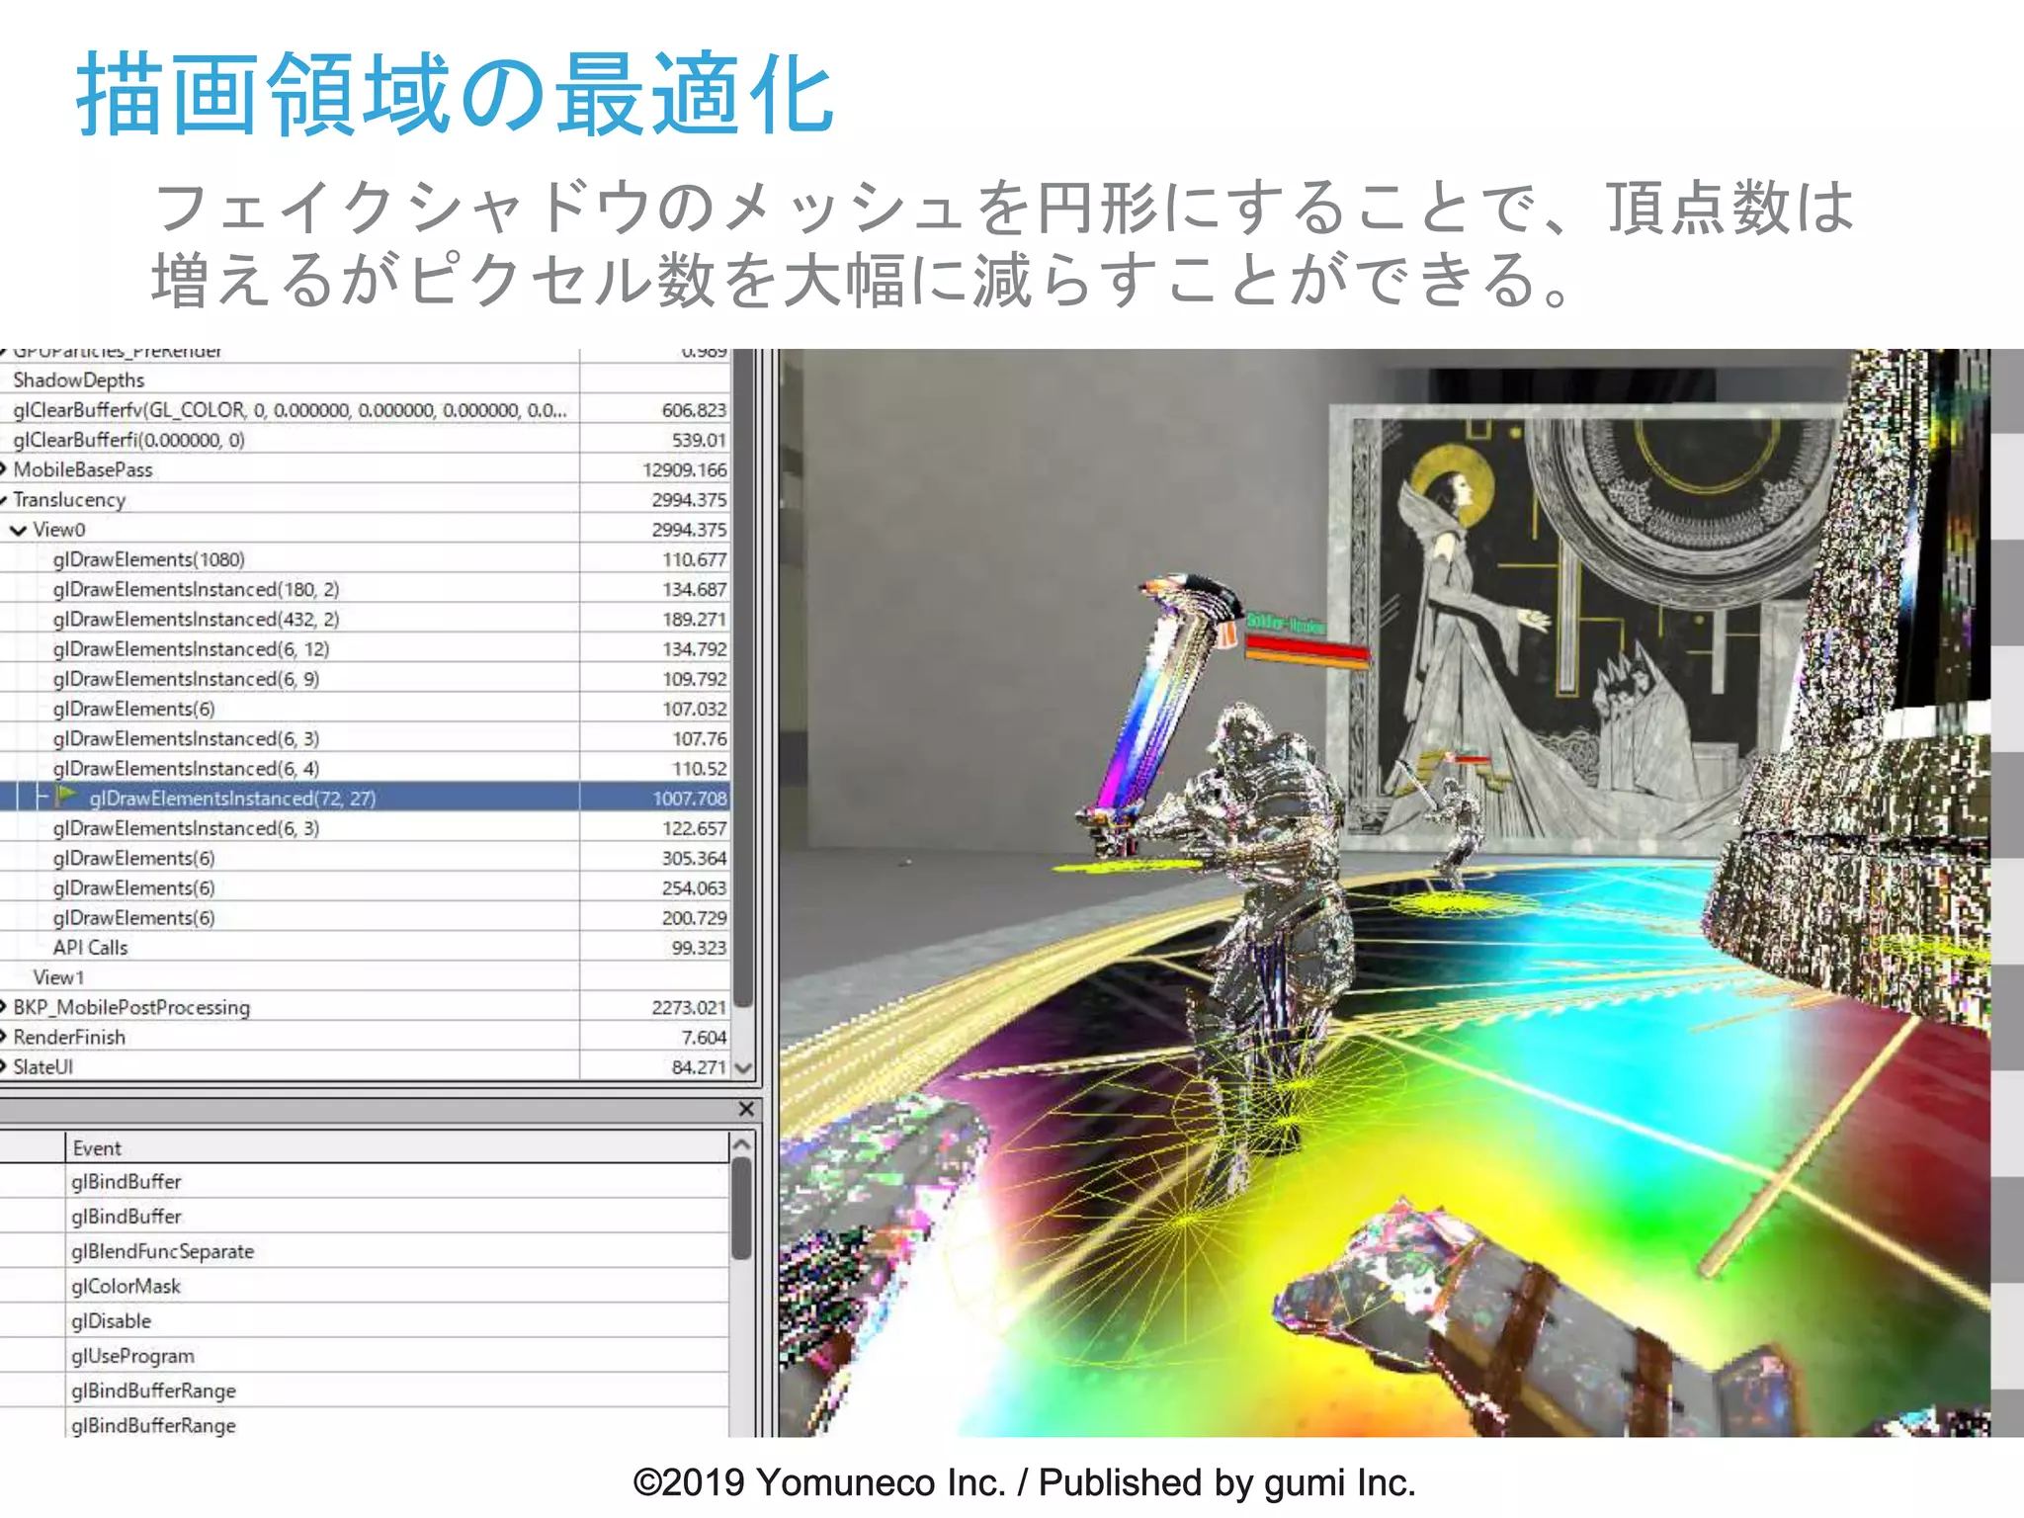Image resolution: width=2024 pixels, height=1518 pixels.
Task: Click the rendered texture viewer image
Action: coord(1384,892)
